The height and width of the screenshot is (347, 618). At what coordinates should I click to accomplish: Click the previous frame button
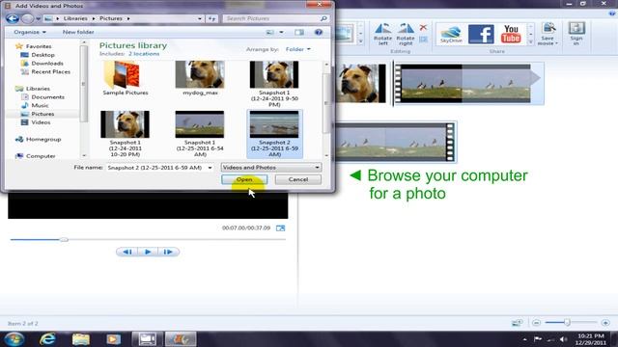coord(126,252)
